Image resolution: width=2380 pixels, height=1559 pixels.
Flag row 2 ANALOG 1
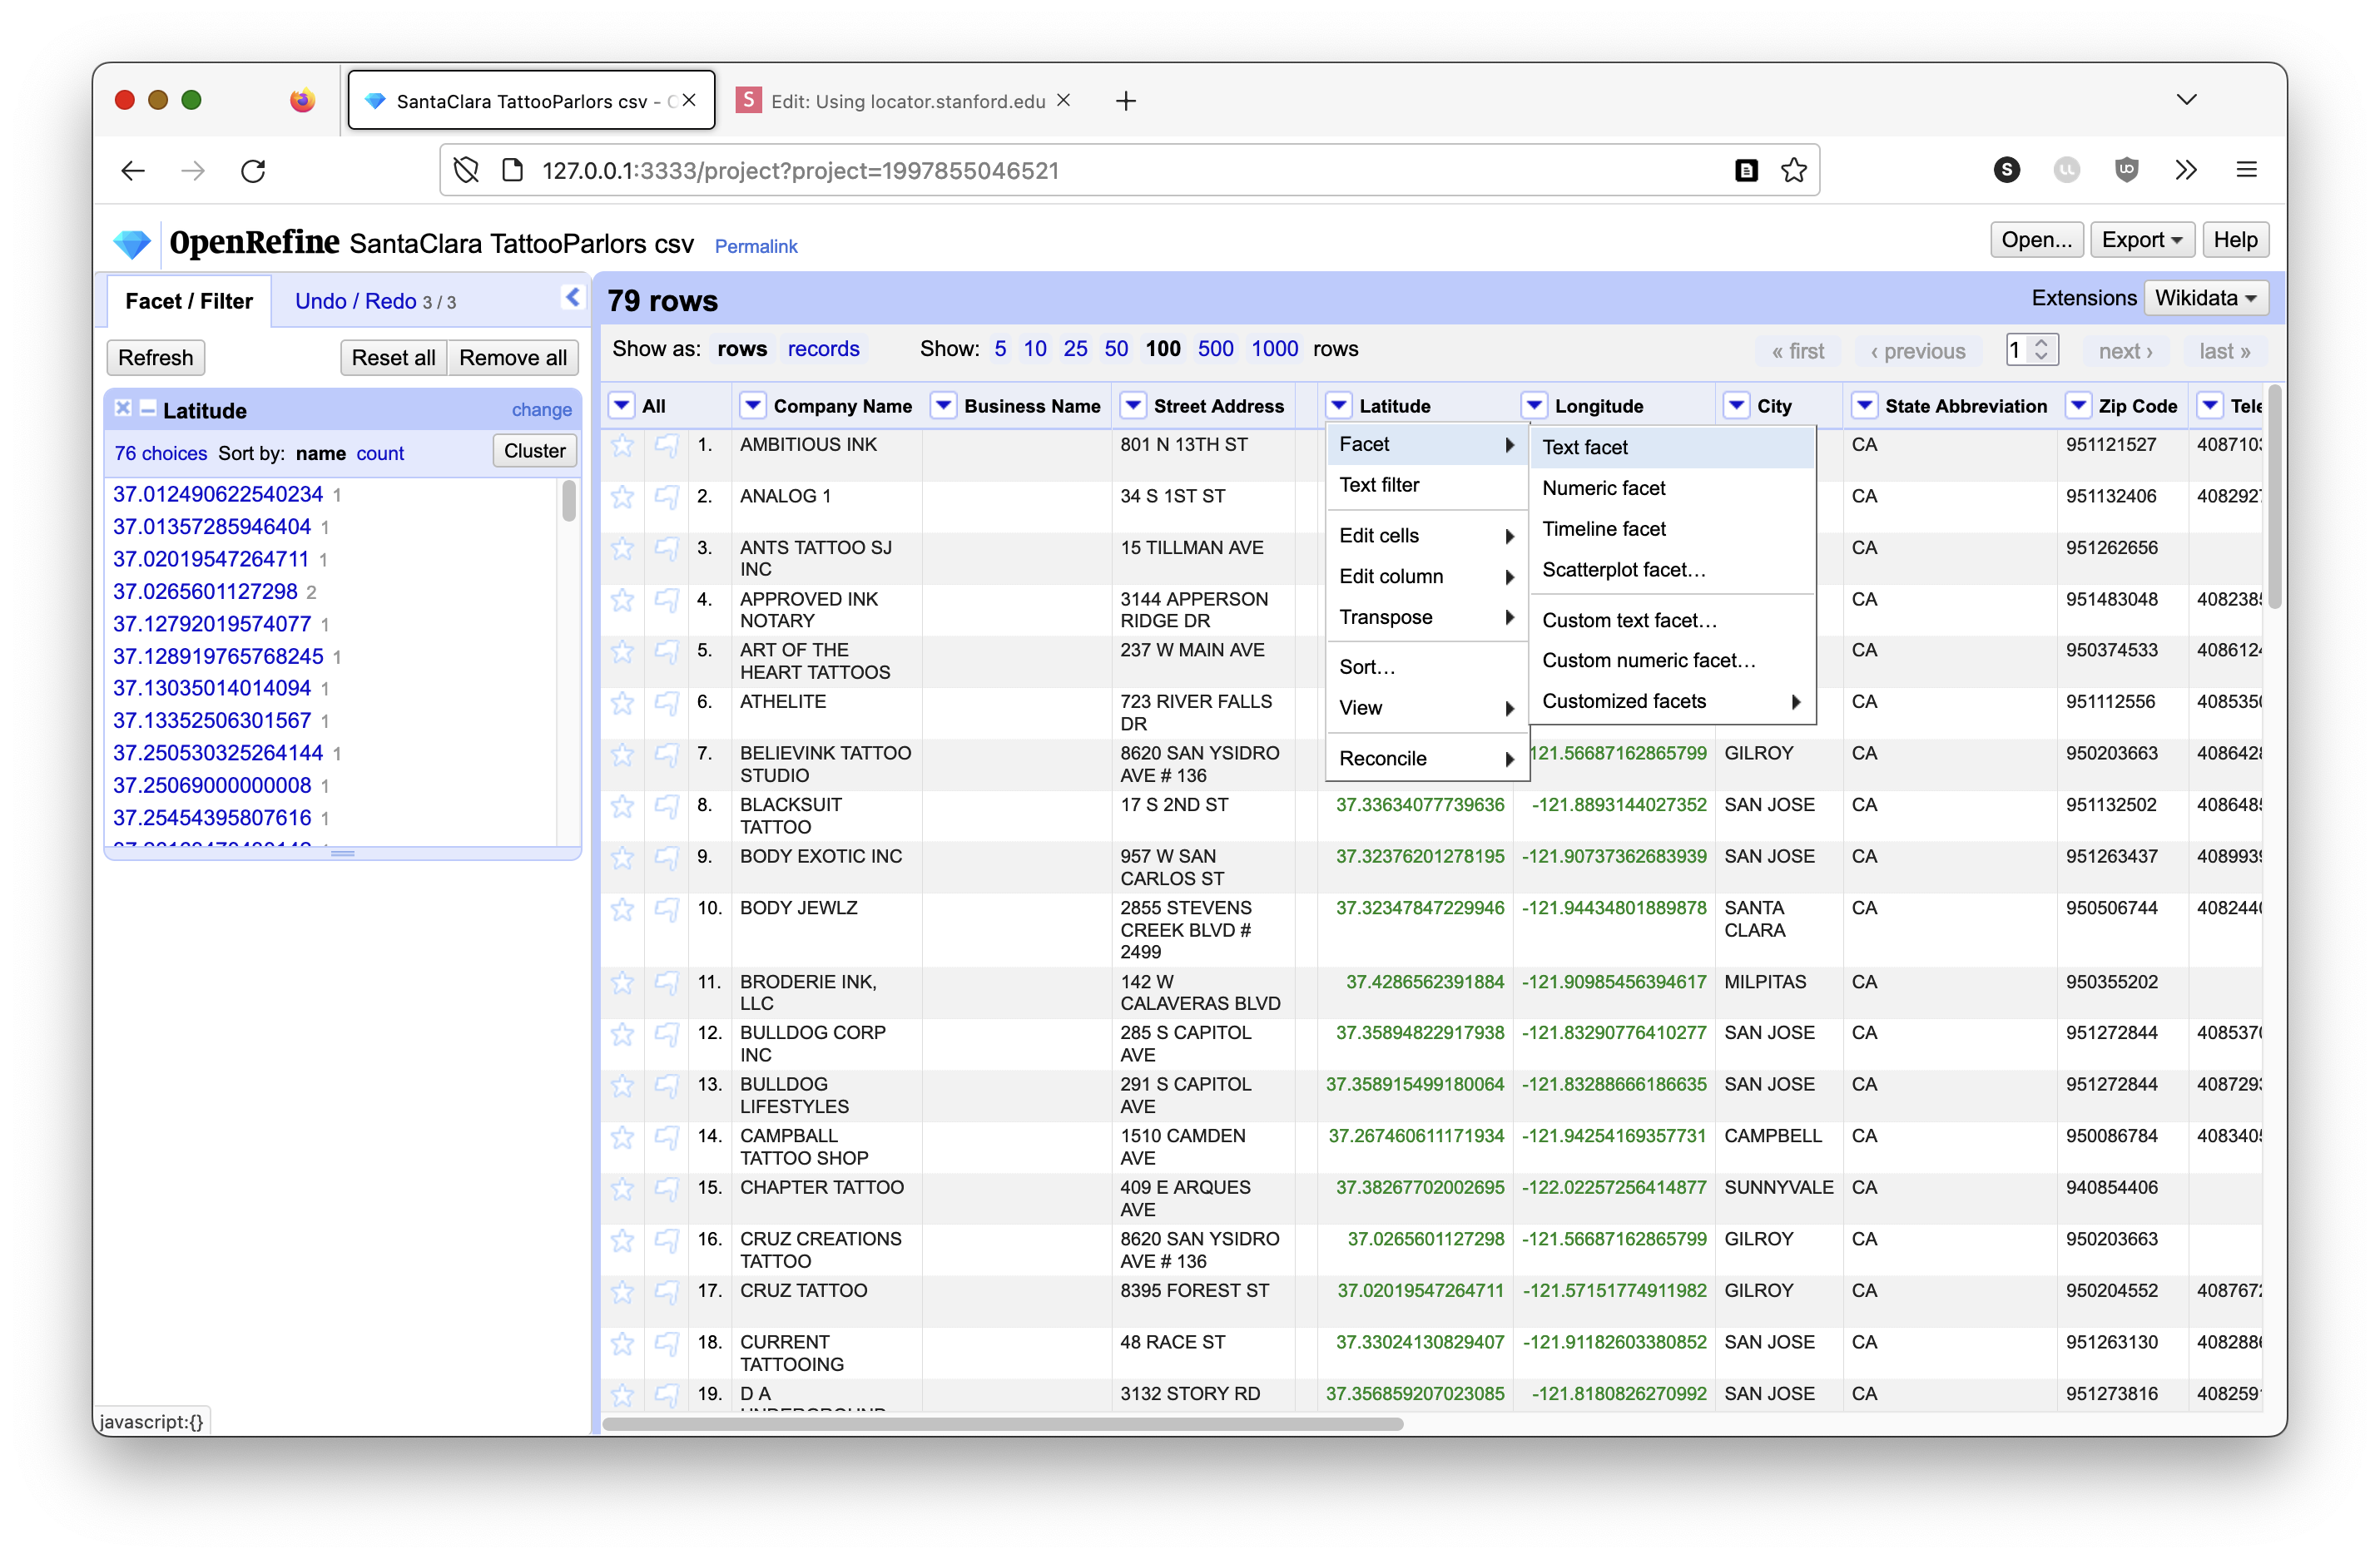(666, 497)
